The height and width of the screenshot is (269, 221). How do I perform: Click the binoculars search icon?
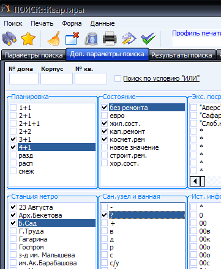click(9, 39)
